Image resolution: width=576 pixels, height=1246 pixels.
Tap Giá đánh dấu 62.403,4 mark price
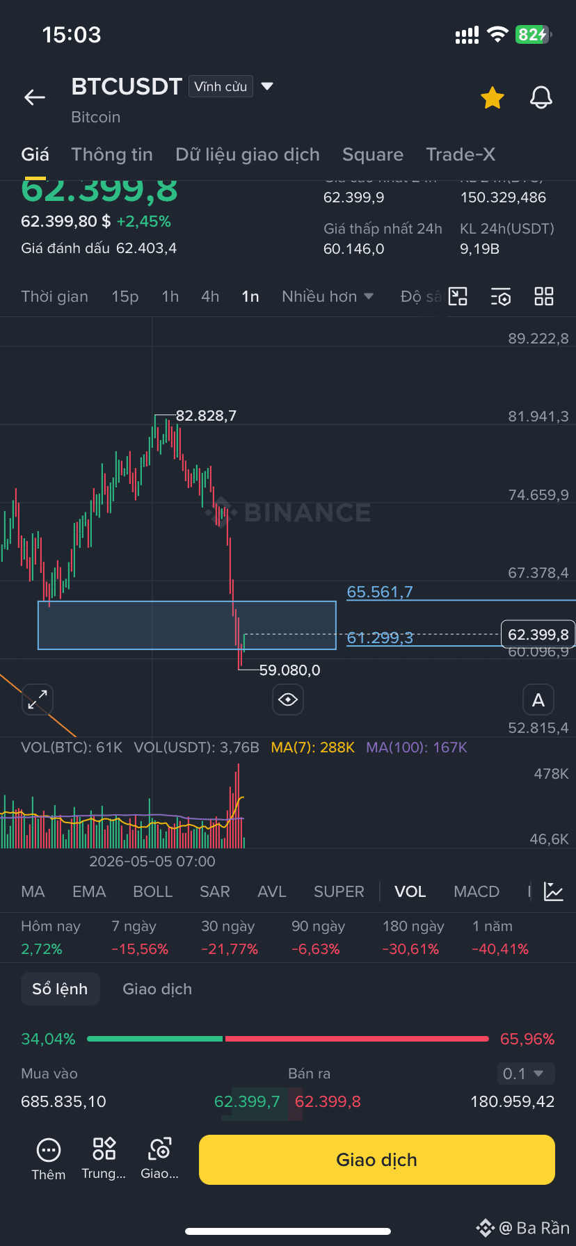click(99, 248)
